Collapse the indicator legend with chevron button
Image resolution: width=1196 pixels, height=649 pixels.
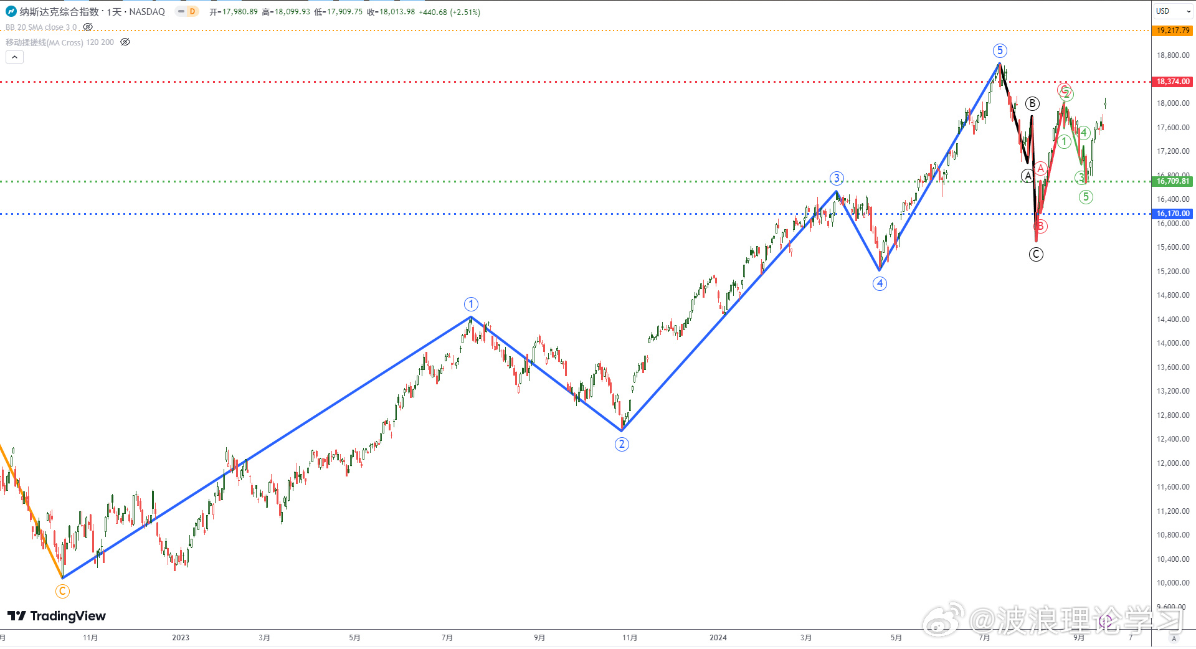(14, 57)
